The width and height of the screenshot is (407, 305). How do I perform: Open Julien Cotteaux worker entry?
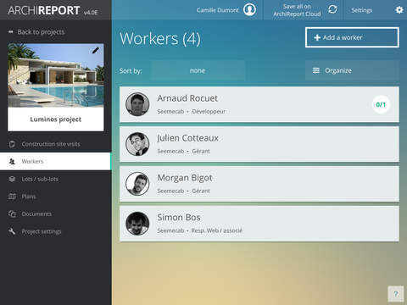(x=259, y=144)
